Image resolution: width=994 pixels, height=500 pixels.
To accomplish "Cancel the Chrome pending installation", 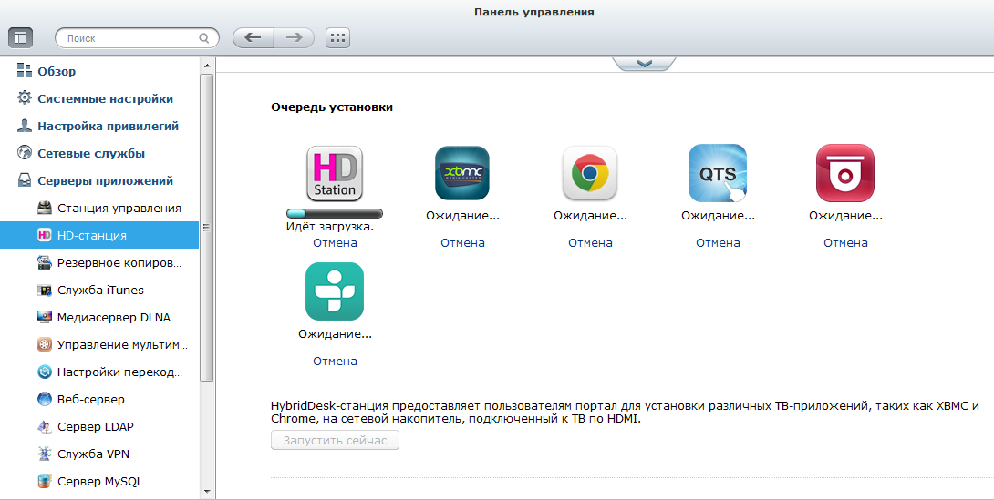I will [x=590, y=242].
